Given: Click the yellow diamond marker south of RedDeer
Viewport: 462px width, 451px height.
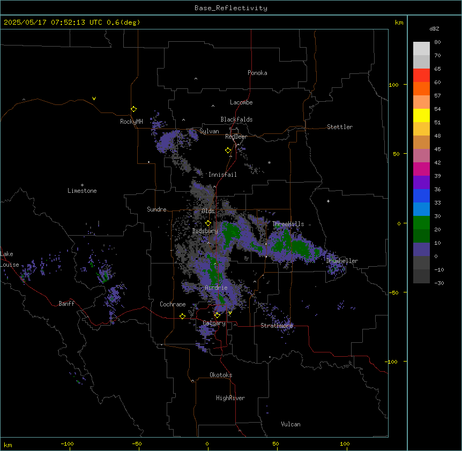Looking at the screenshot, I should tap(228, 151).
